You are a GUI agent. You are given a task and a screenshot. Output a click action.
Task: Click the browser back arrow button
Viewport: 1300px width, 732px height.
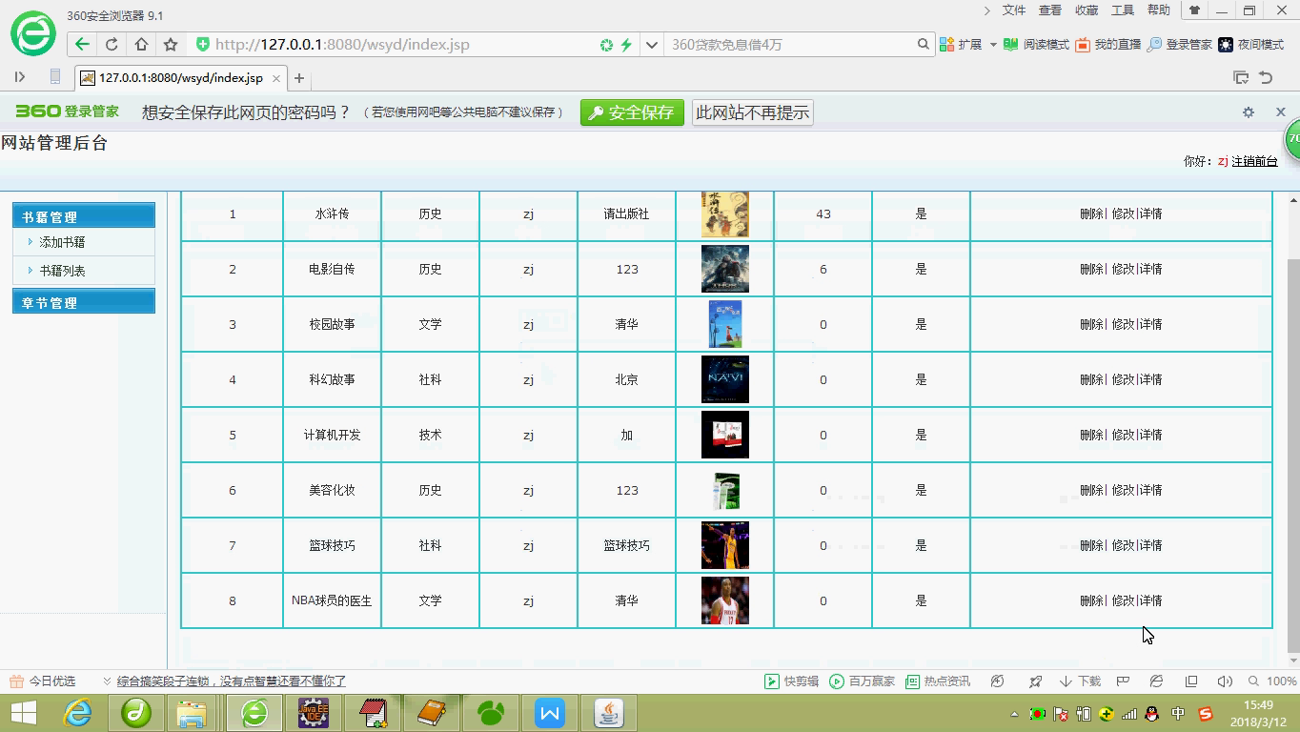point(82,44)
